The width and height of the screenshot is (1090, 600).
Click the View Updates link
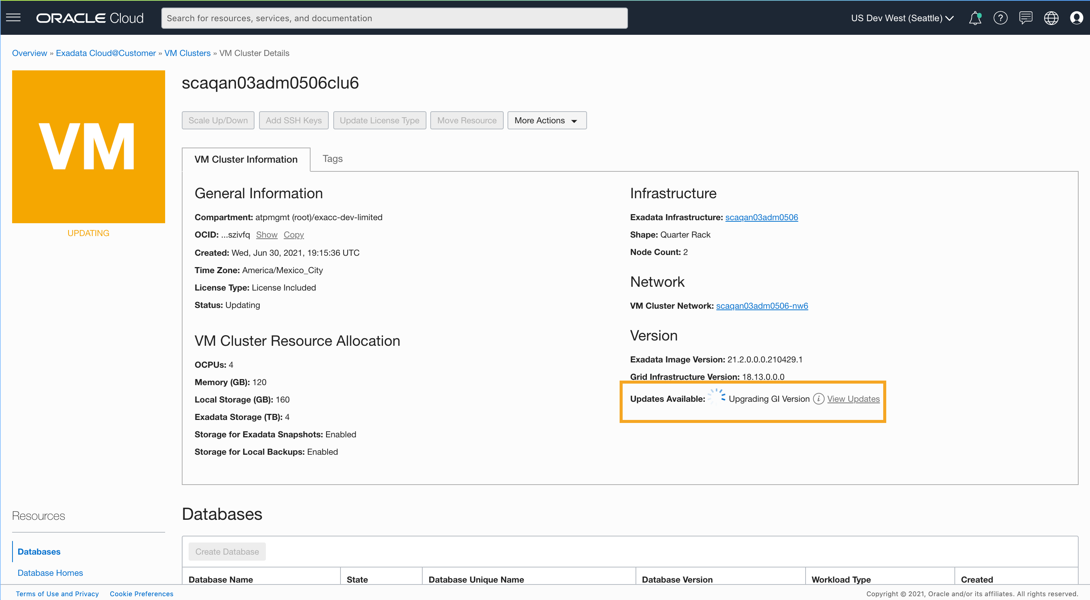(x=853, y=399)
